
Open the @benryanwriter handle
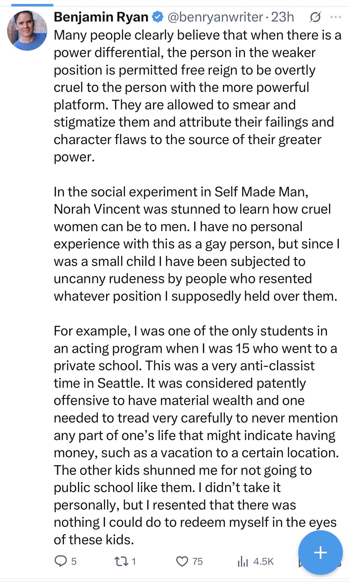click(x=215, y=17)
